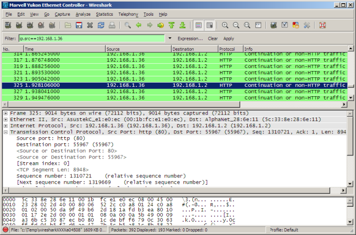Image resolution: width=356 pixels, height=235 pixels.
Task: Toggle auto scroll in live capture
Action: [x=209, y=25]
